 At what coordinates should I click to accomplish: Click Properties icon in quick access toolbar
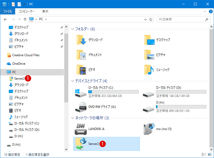[13, 4]
